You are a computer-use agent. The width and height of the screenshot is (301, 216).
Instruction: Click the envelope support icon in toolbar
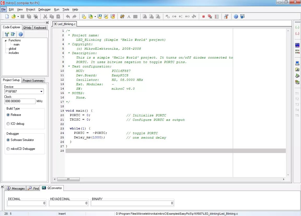[242, 16]
